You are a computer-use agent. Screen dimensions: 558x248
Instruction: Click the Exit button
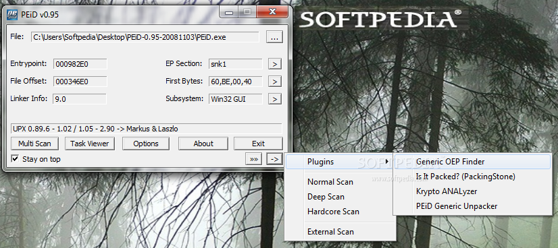258,144
